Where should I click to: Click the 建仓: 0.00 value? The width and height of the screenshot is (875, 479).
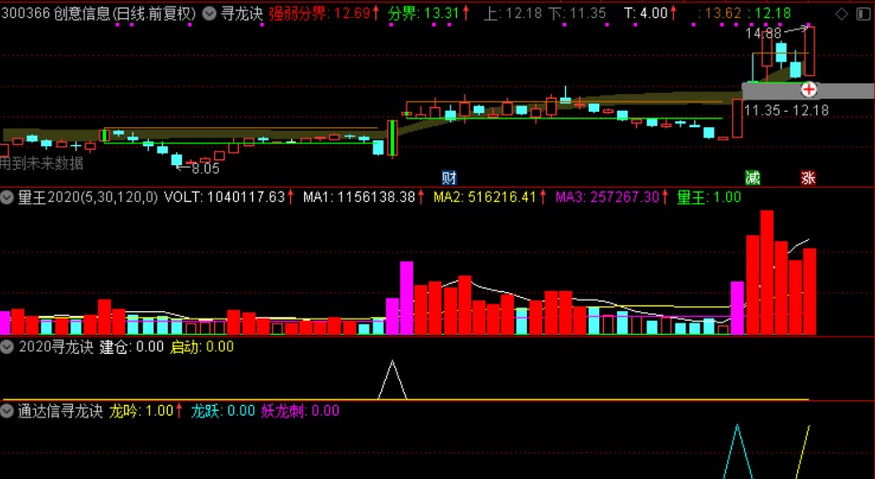click(x=132, y=347)
